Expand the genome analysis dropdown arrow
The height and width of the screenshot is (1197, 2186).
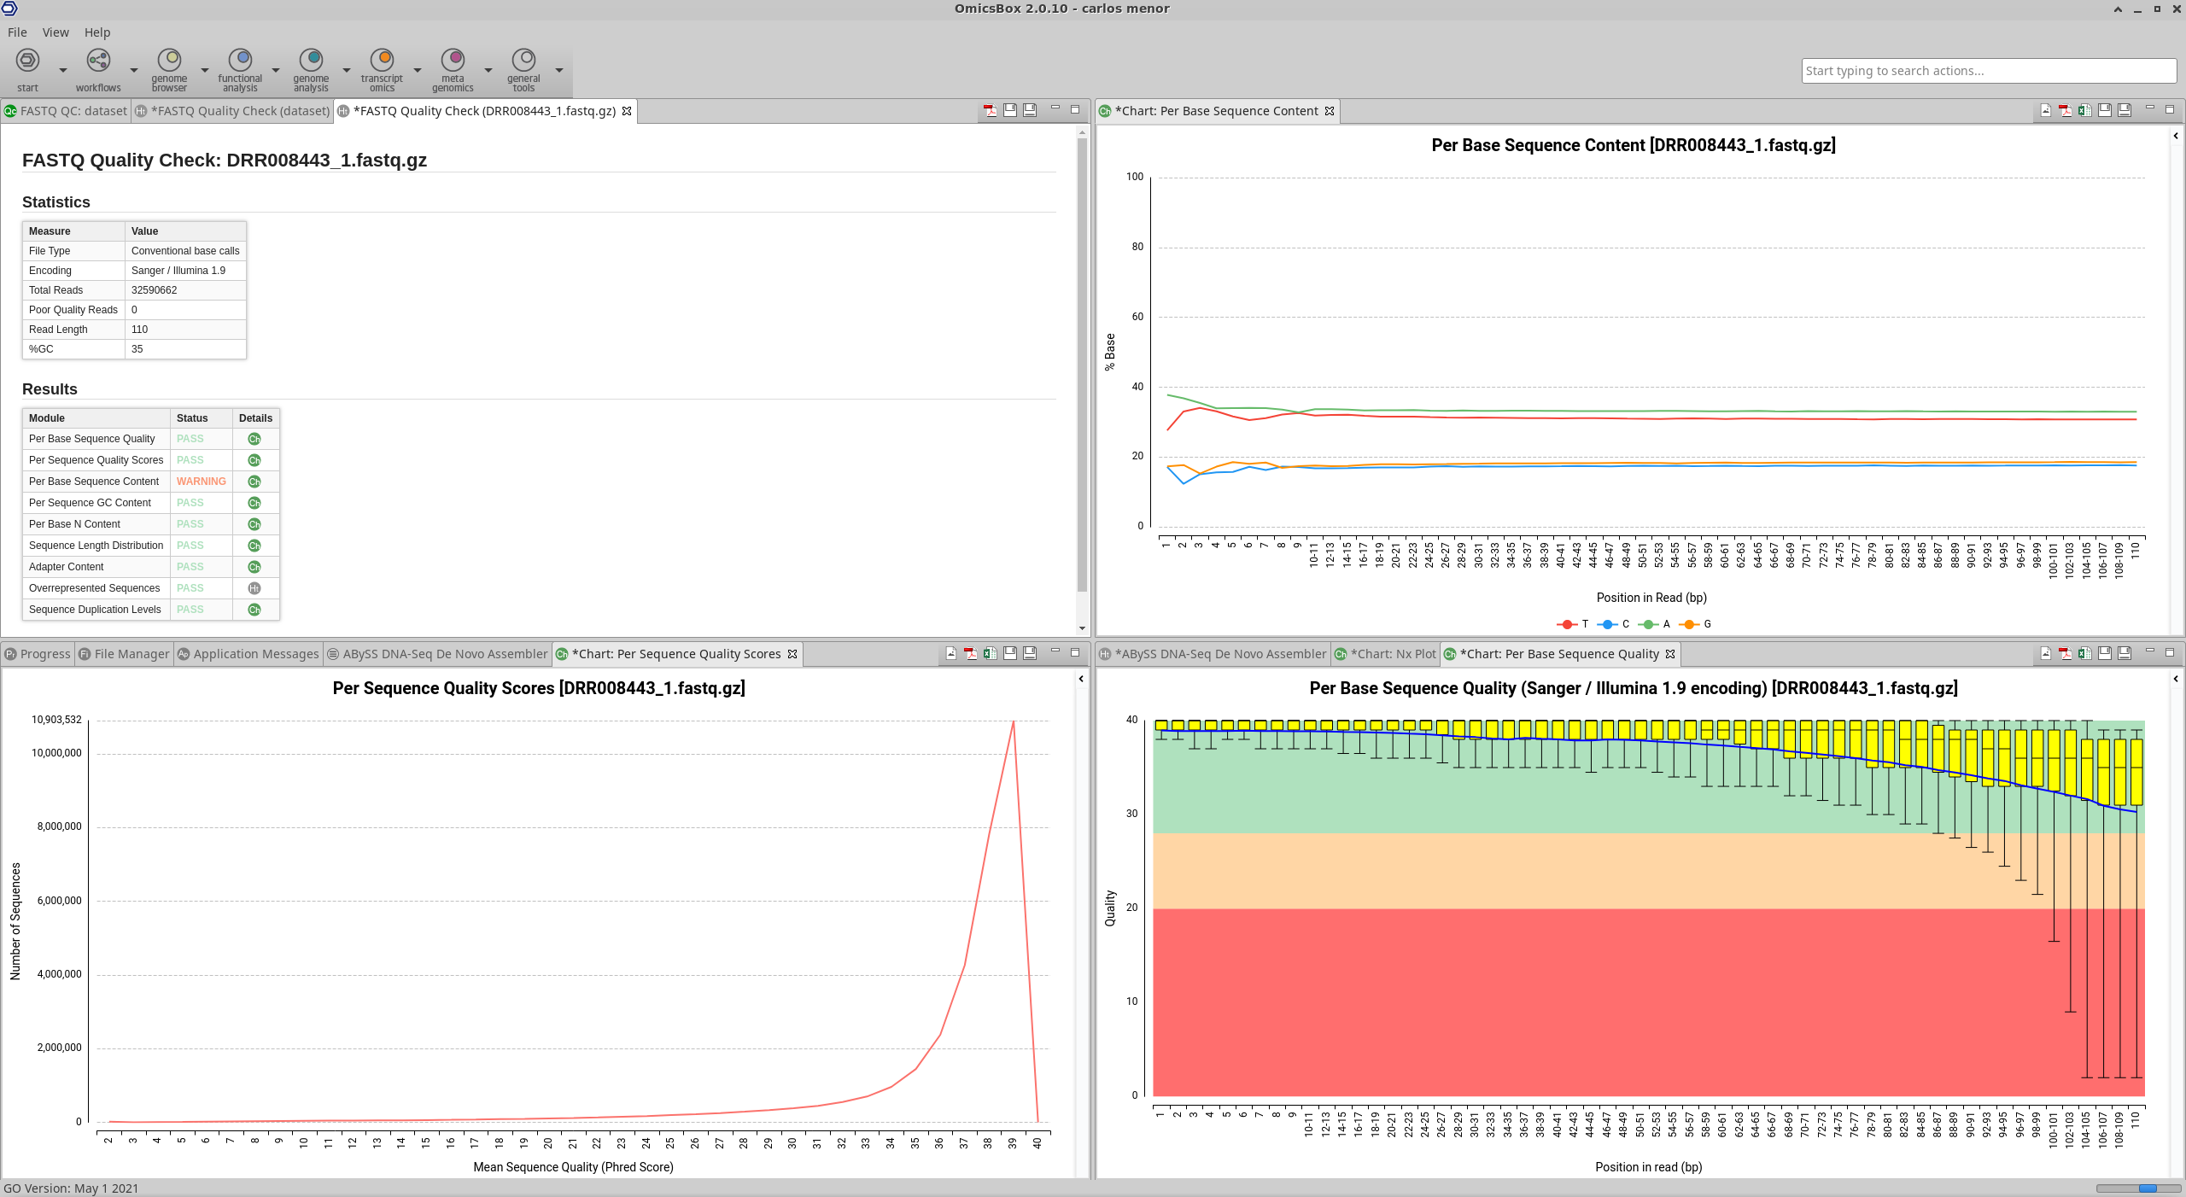click(347, 70)
